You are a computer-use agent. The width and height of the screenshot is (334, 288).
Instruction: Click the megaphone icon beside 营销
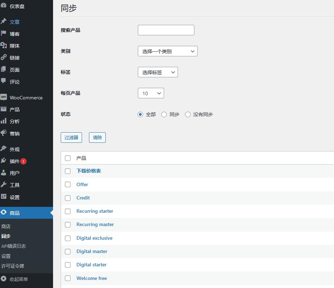click(x=3, y=133)
